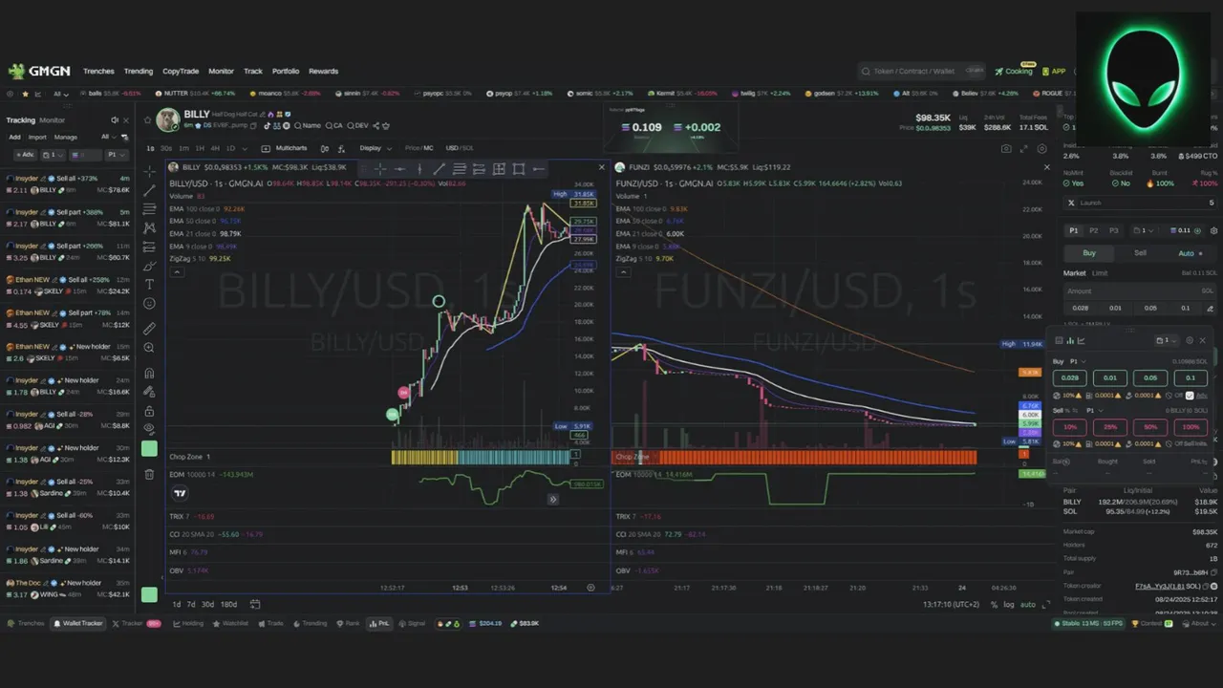The width and height of the screenshot is (1223, 688).
Task: Switch to the P2 trade preset
Action: click(x=1093, y=231)
